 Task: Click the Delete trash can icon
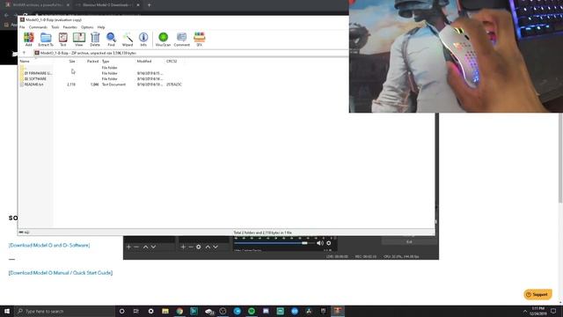tap(95, 39)
